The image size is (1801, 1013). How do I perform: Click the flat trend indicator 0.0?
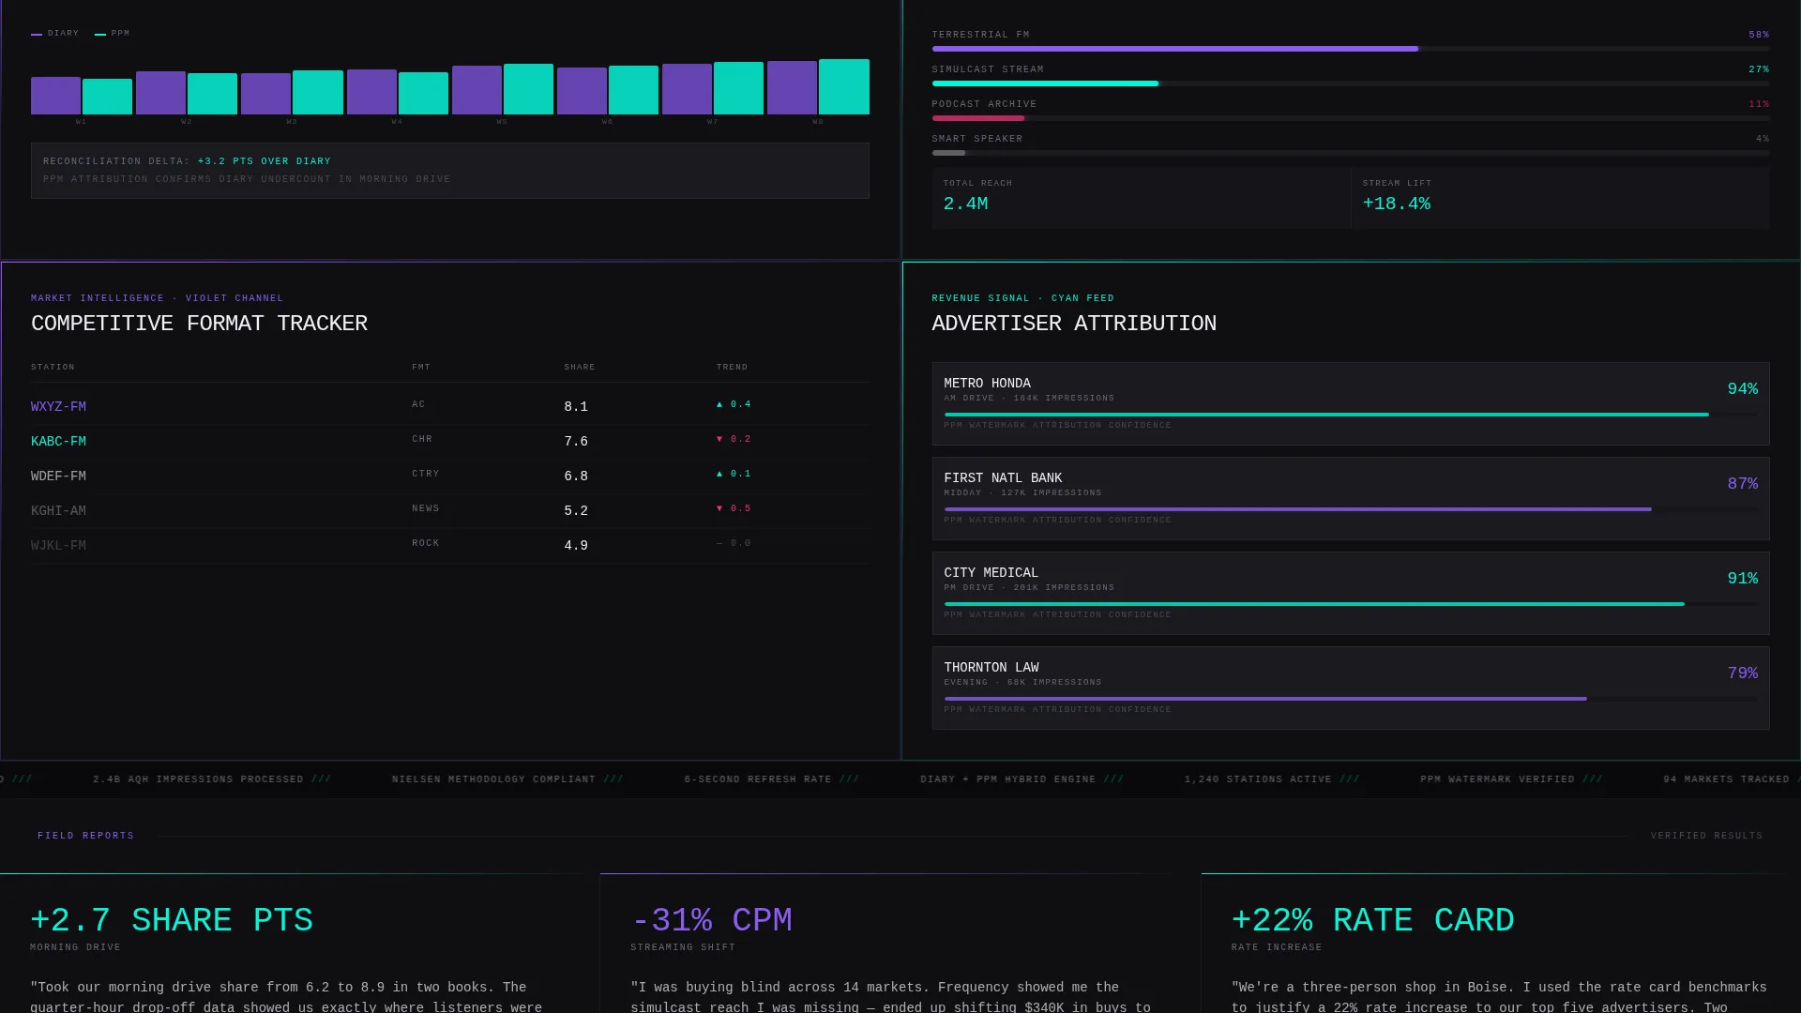coord(734,543)
